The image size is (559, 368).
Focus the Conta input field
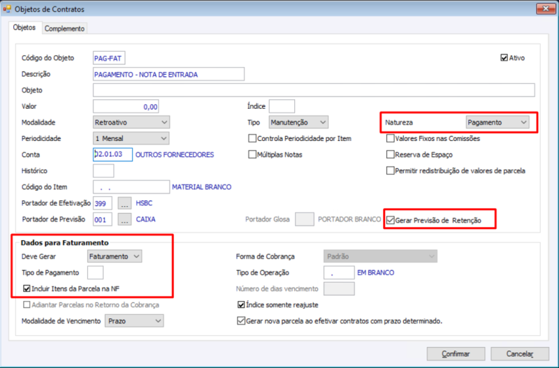point(112,154)
